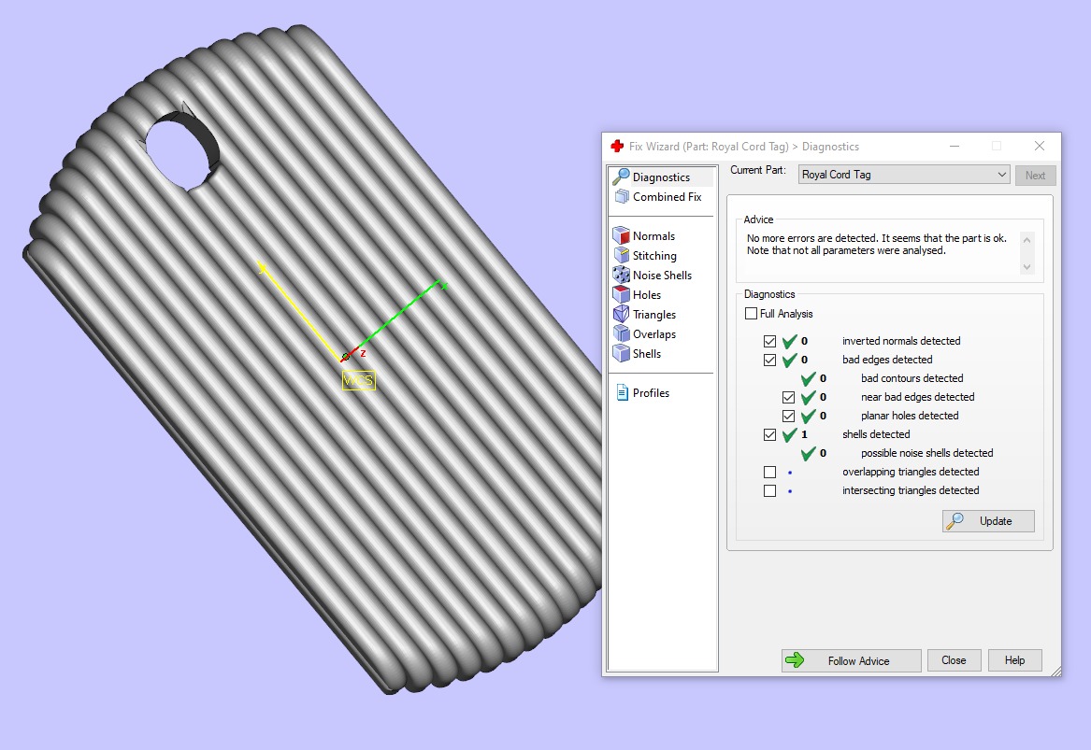Click the 'shells detected' label

876,434
